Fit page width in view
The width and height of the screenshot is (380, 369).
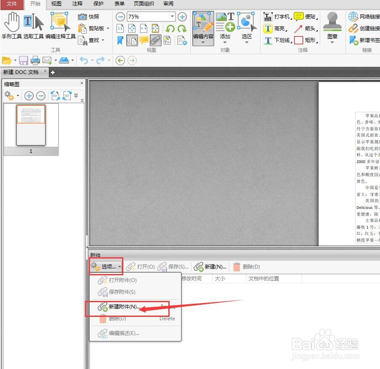(x=144, y=29)
